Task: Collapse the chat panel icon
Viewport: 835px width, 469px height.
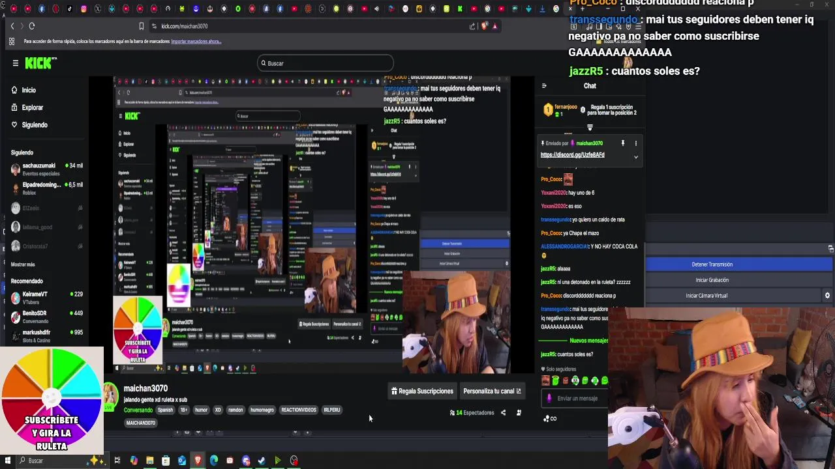Action: point(544,86)
